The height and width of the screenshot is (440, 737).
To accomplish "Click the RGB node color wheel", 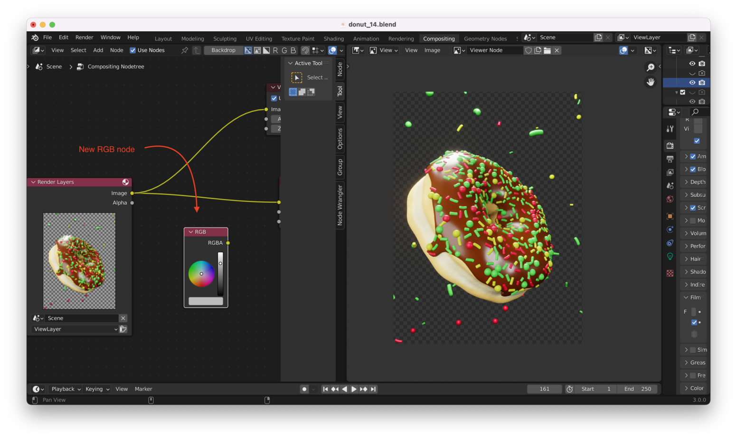I will 201,274.
